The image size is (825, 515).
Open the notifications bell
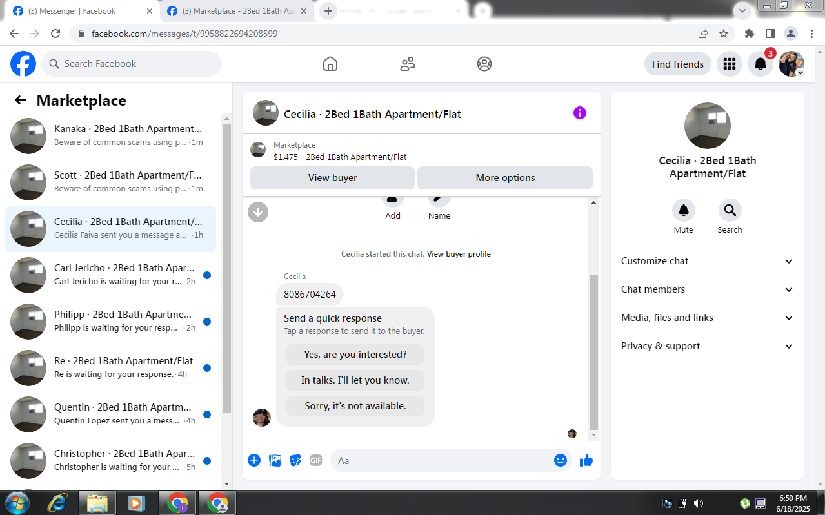[760, 64]
